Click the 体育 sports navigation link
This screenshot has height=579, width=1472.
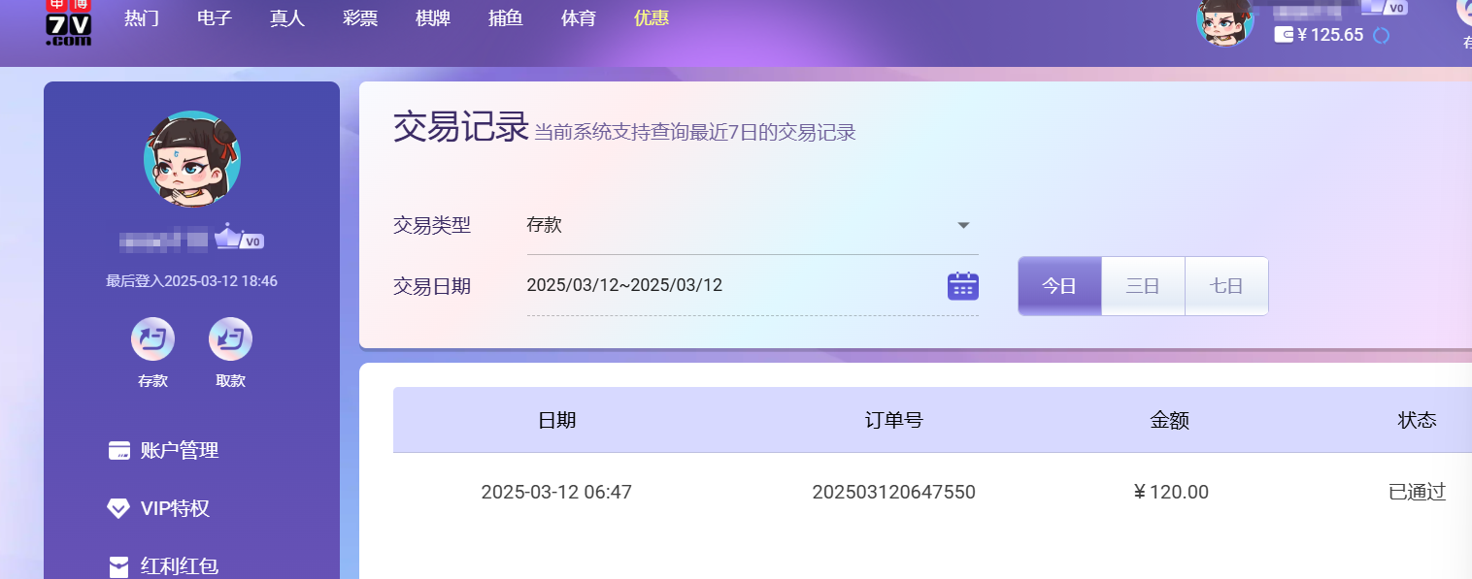coord(579,18)
